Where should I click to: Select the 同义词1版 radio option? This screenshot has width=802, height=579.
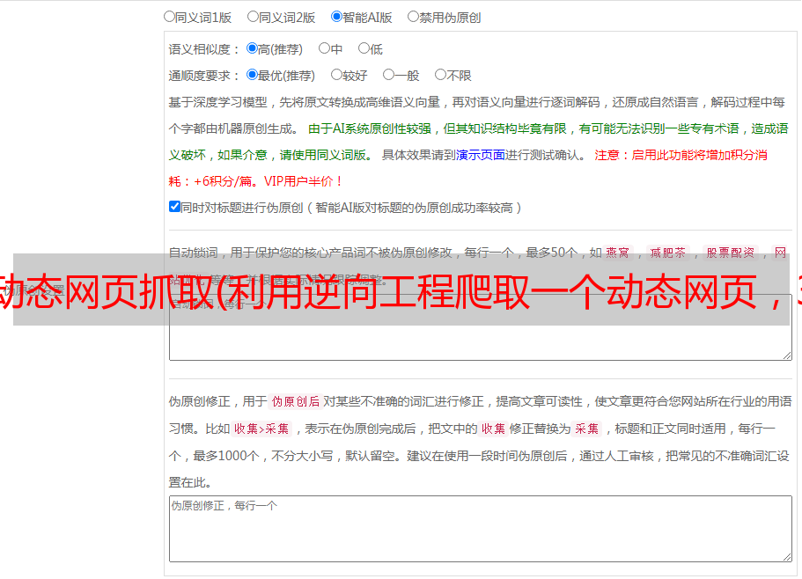click(169, 16)
